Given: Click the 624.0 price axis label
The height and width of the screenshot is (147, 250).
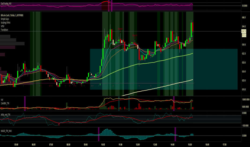Looking at the screenshot, I should [x=244, y=72].
